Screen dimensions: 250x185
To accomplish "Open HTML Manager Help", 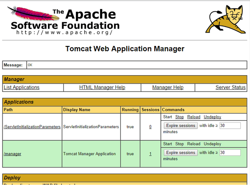I will (x=102, y=87).
